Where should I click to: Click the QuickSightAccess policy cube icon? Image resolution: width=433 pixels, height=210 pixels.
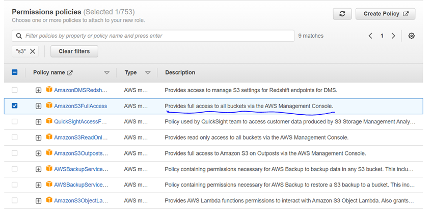pos(49,121)
